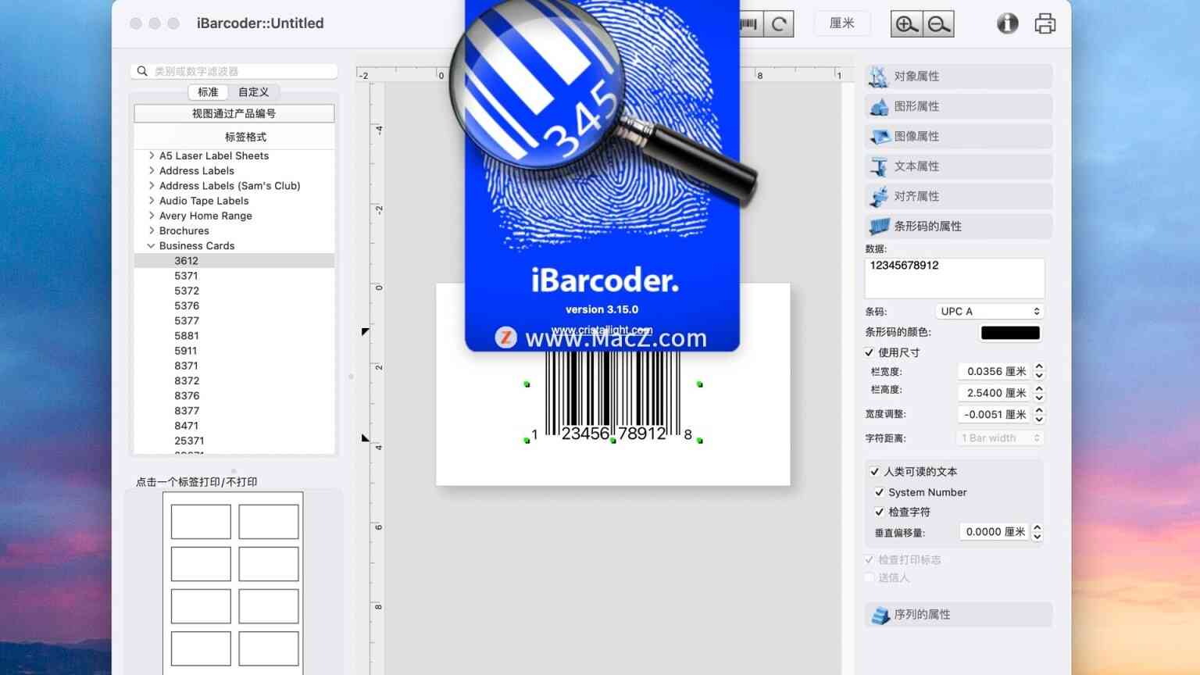Click the search magnifier in filter field
The width and height of the screenshot is (1200, 675).
(142, 71)
